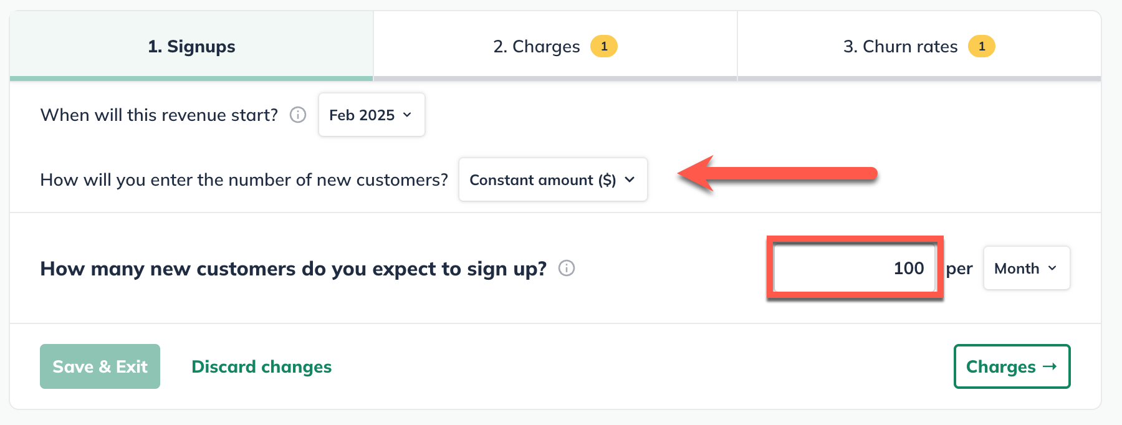Select the Signups tab
1122x425 pixels.
[191, 45]
